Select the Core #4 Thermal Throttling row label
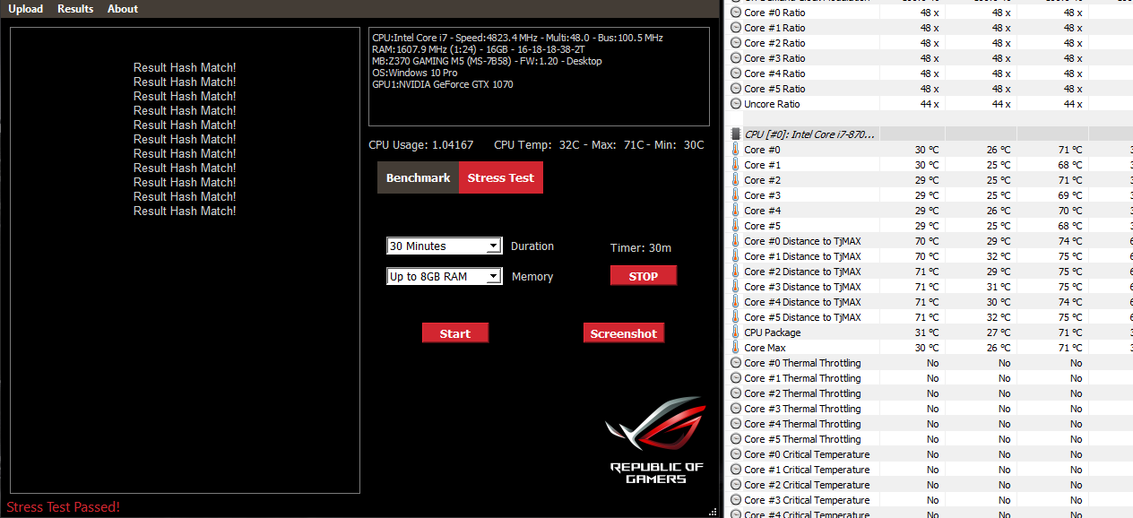The width and height of the screenshot is (1133, 518). [x=802, y=424]
